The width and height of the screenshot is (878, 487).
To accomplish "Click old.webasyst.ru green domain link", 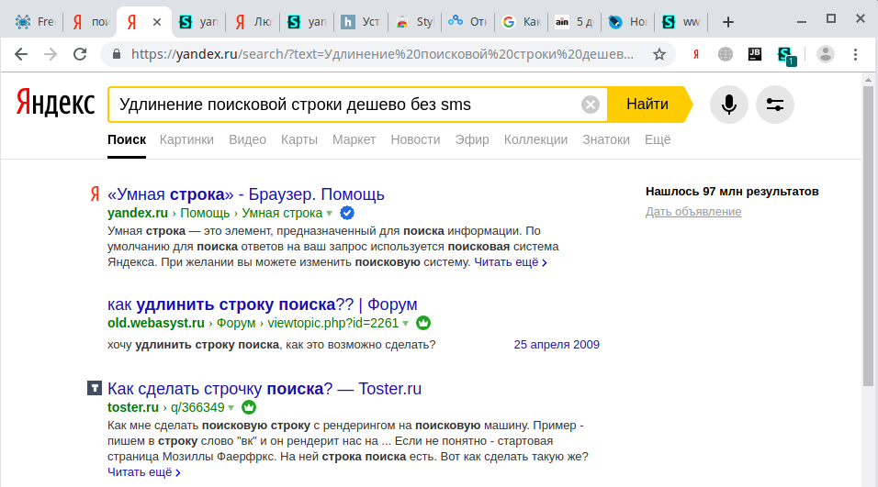I will click(x=155, y=323).
